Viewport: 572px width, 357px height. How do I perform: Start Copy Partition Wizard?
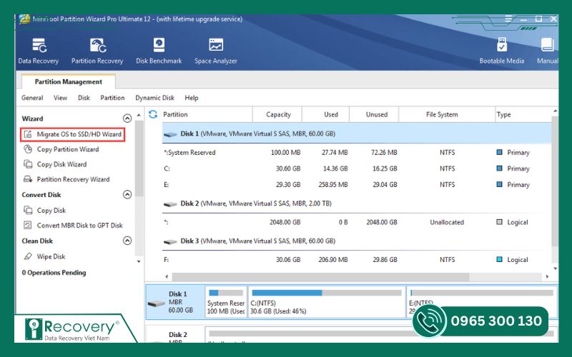tap(68, 149)
